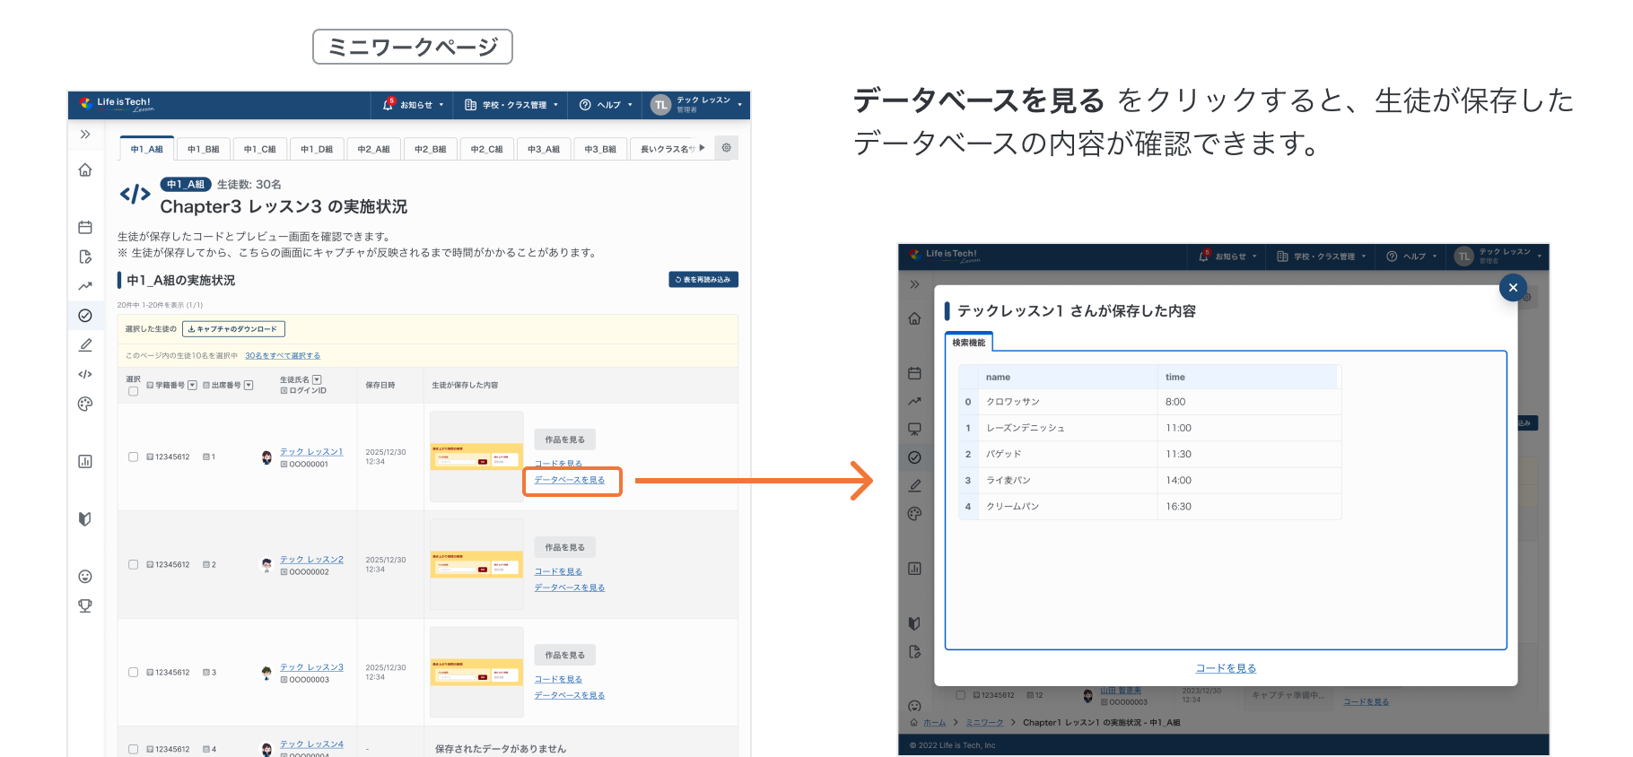The width and height of the screenshot is (1633, 757).
Task: Open the capture thumbnail for テック レッスン2
Action: click(476, 564)
